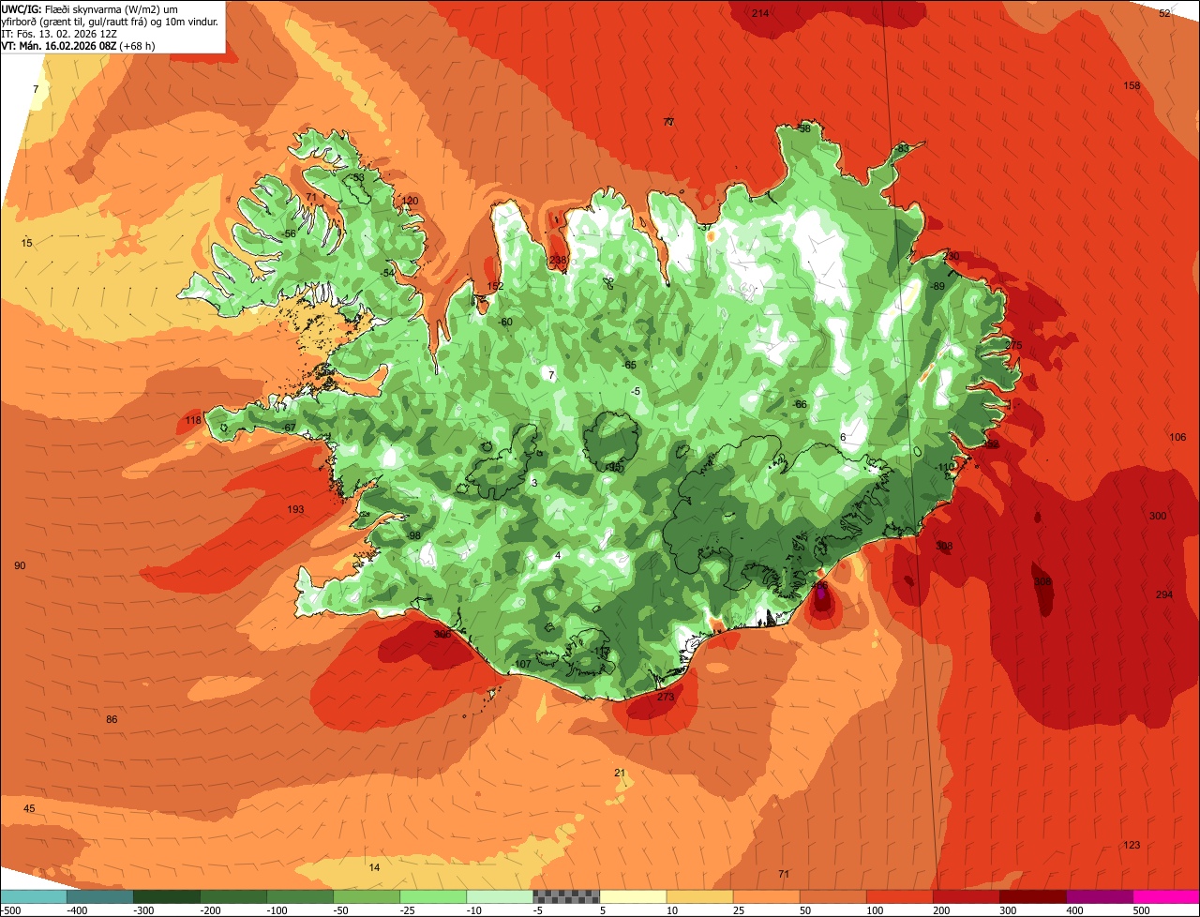1200x917 pixels.
Task: Click the initial time 'IT: Fös. 13. 02. 2026 12Z'
Action: click(58, 33)
